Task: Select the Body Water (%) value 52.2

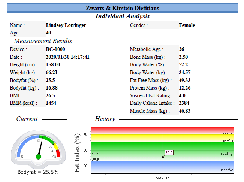Action: 183,64
